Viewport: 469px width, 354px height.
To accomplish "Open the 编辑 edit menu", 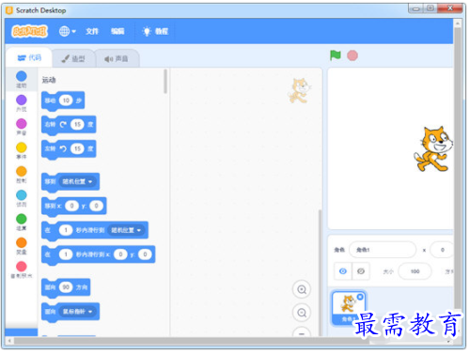I will [x=117, y=31].
